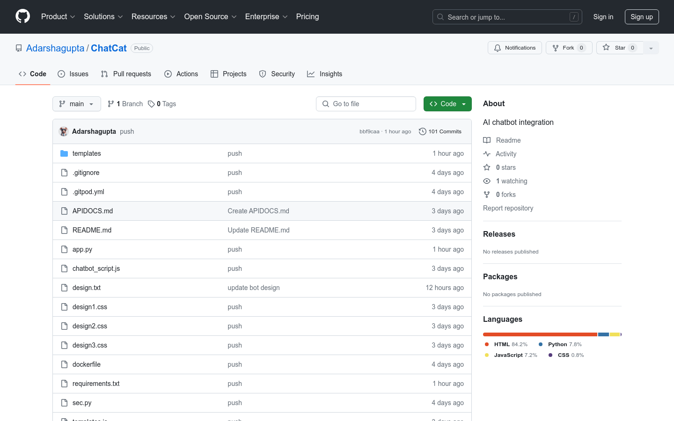Screen dimensions: 674x421
Task: Go to the Pricing page
Action: click(308, 16)
